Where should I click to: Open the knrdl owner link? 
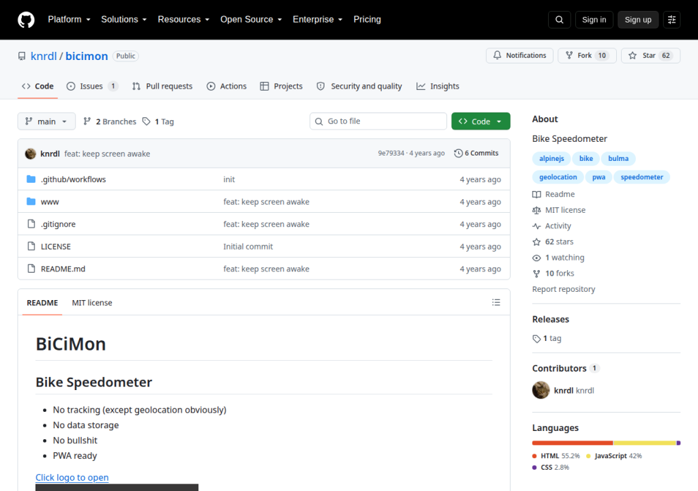click(44, 56)
